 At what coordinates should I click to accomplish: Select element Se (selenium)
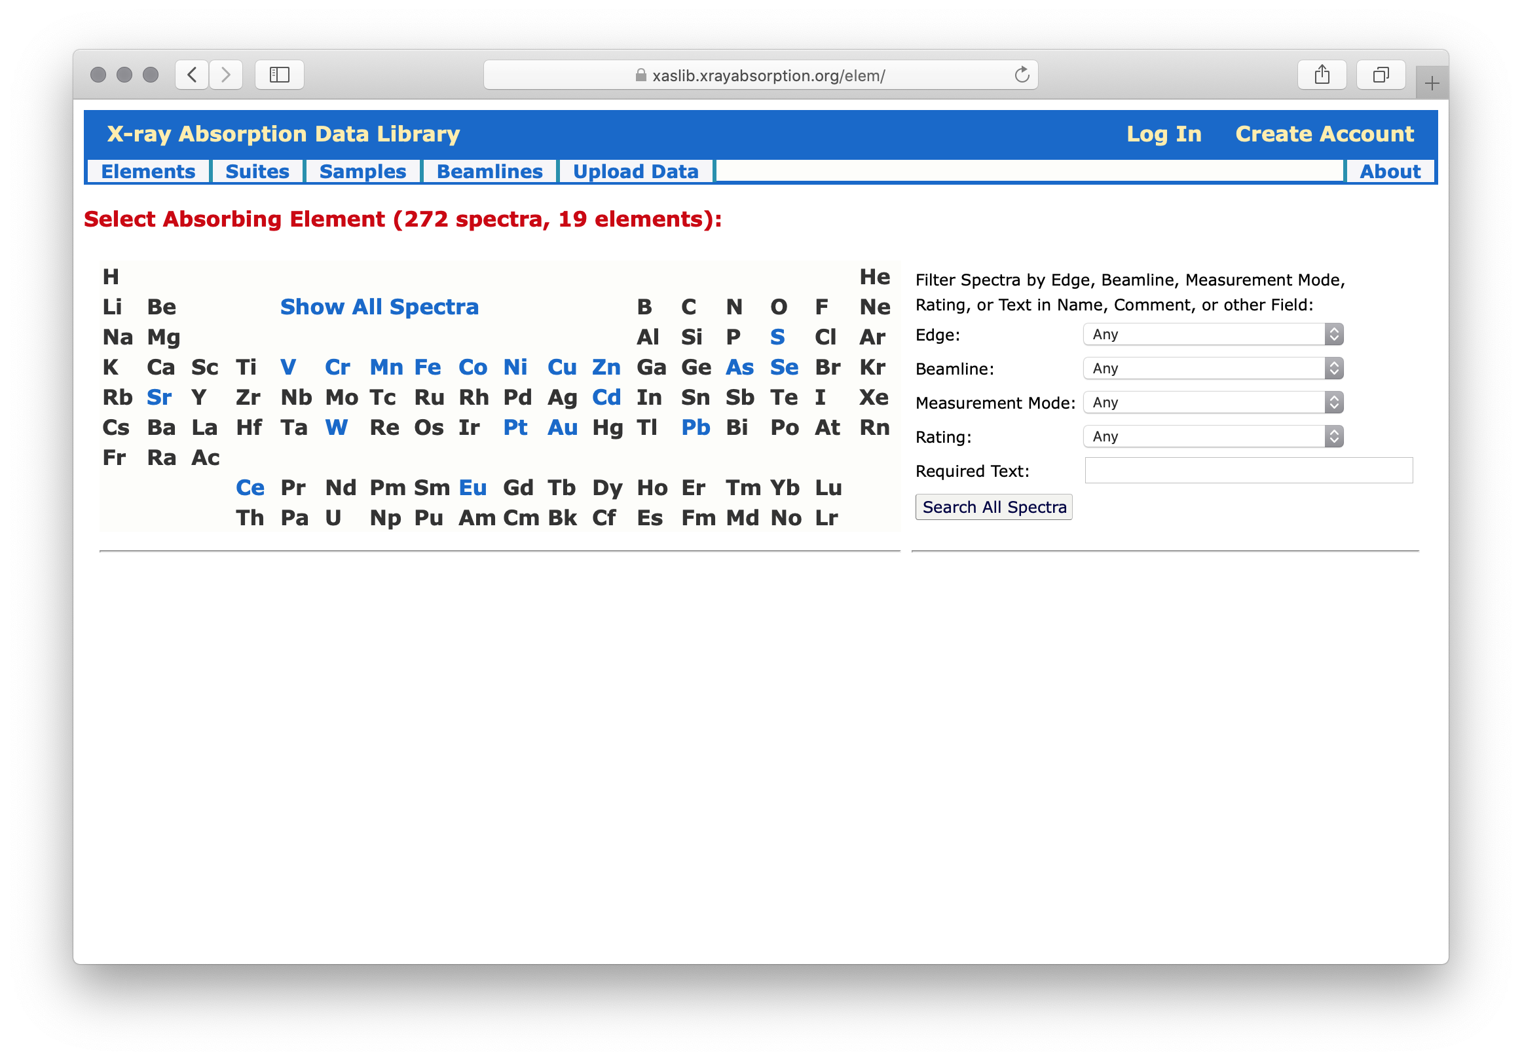[x=784, y=367]
